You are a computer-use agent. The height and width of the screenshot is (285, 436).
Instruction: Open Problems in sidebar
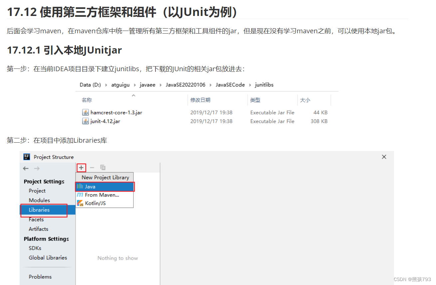point(40,277)
